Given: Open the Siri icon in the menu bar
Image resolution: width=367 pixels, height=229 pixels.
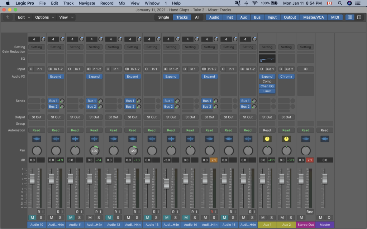Looking at the screenshot, I should (x=349, y=3).
